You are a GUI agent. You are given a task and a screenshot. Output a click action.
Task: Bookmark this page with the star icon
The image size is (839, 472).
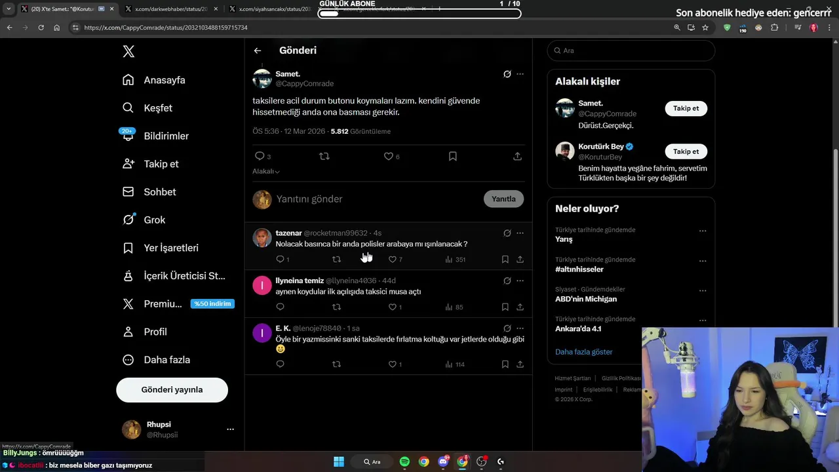(705, 28)
